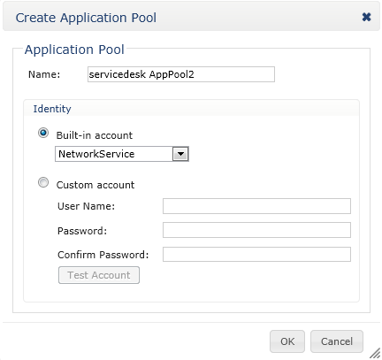Close the Create Application Pool dialog
Viewport: 382px width, 360px height.
tap(366, 17)
